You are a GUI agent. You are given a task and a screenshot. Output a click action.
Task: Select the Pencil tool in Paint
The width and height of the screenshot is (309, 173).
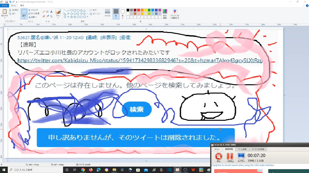[43, 12]
